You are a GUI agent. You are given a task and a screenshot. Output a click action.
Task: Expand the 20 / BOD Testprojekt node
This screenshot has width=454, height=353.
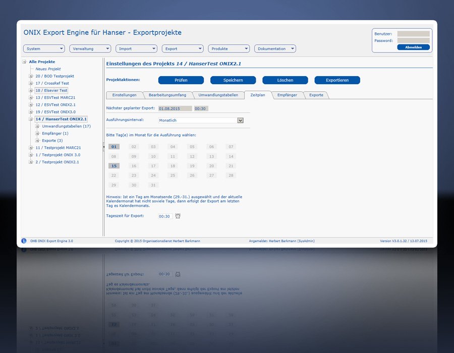pyautogui.click(x=31, y=76)
